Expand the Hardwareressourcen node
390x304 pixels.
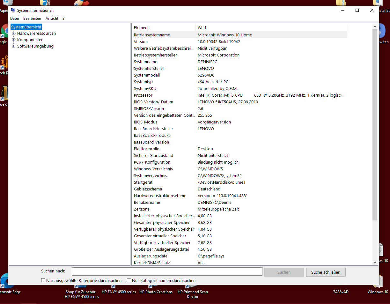[14, 33]
